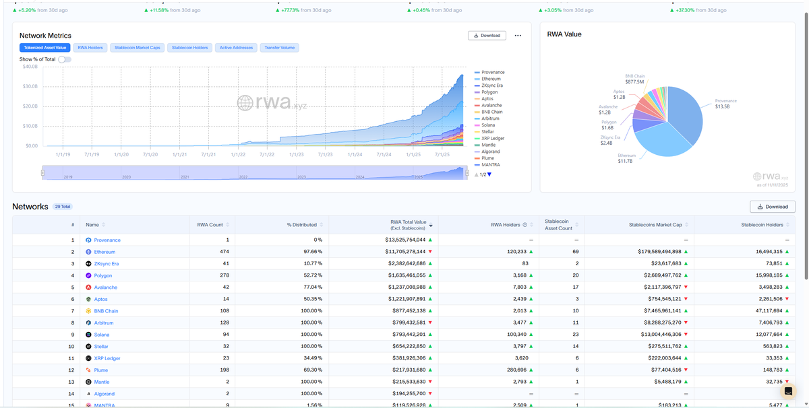Click the Arbitrum logo icon
The width and height of the screenshot is (809, 408).
tap(88, 322)
